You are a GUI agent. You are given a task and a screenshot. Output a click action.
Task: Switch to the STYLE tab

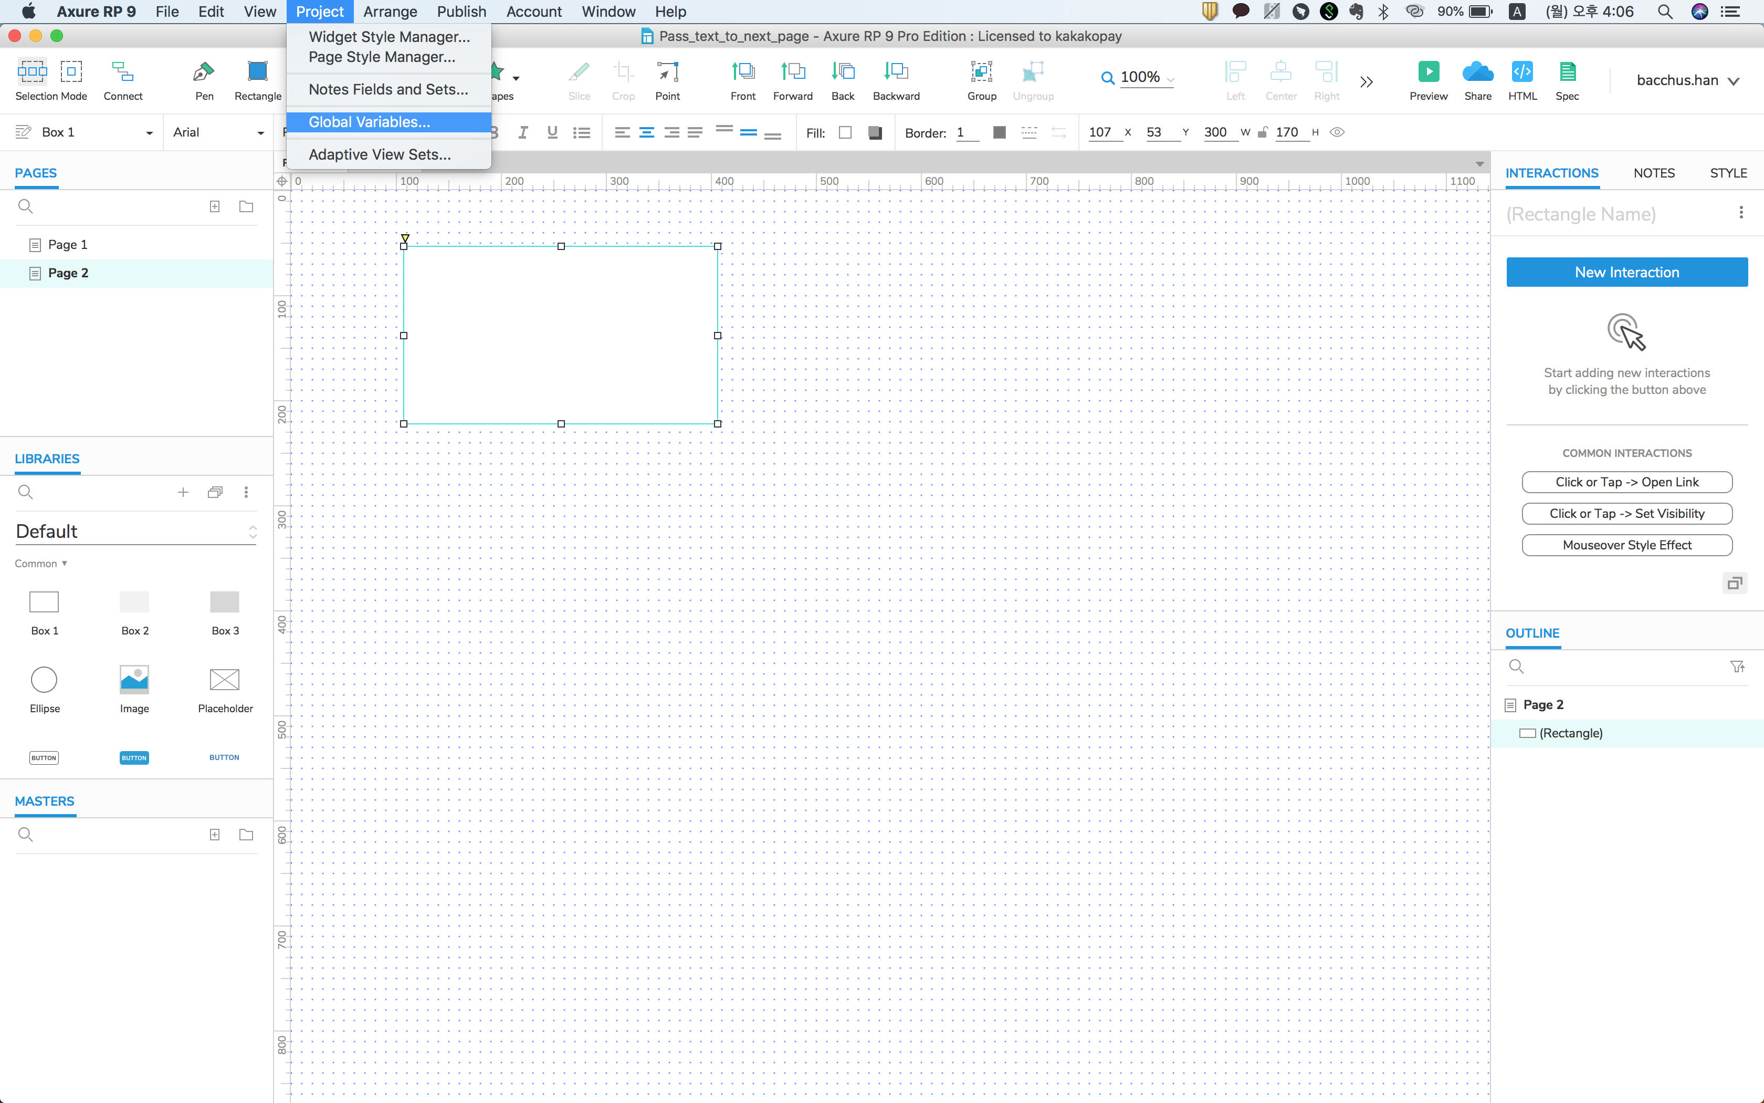tap(1728, 173)
